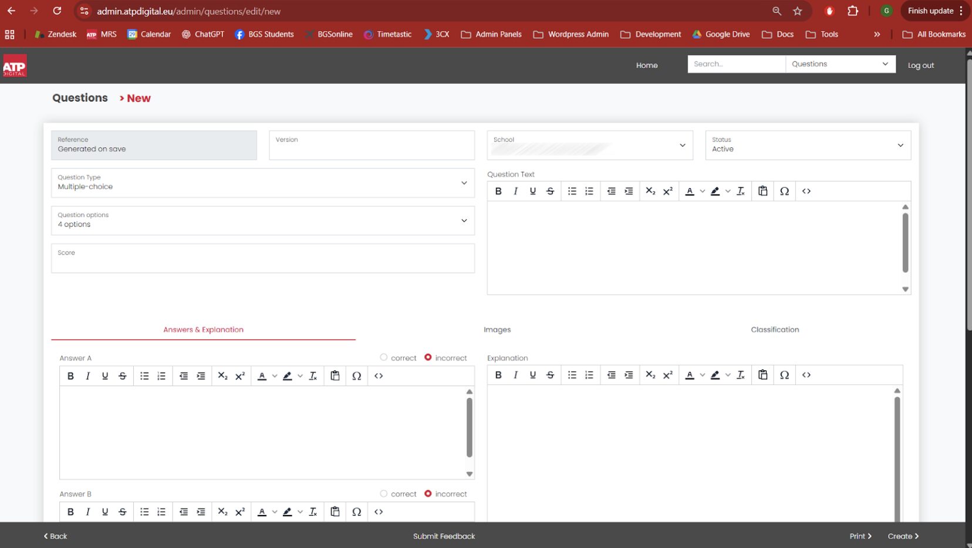Image resolution: width=972 pixels, height=548 pixels.
Task: Click into the Score input field
Action: tap(263, 258)
